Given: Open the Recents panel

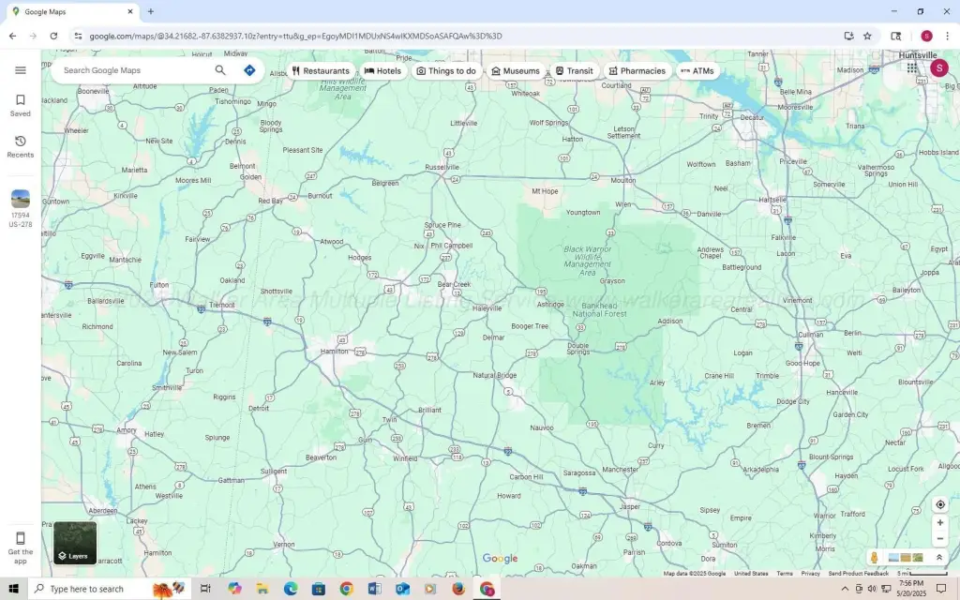Looking at the screenshot, I should (21, 146).
